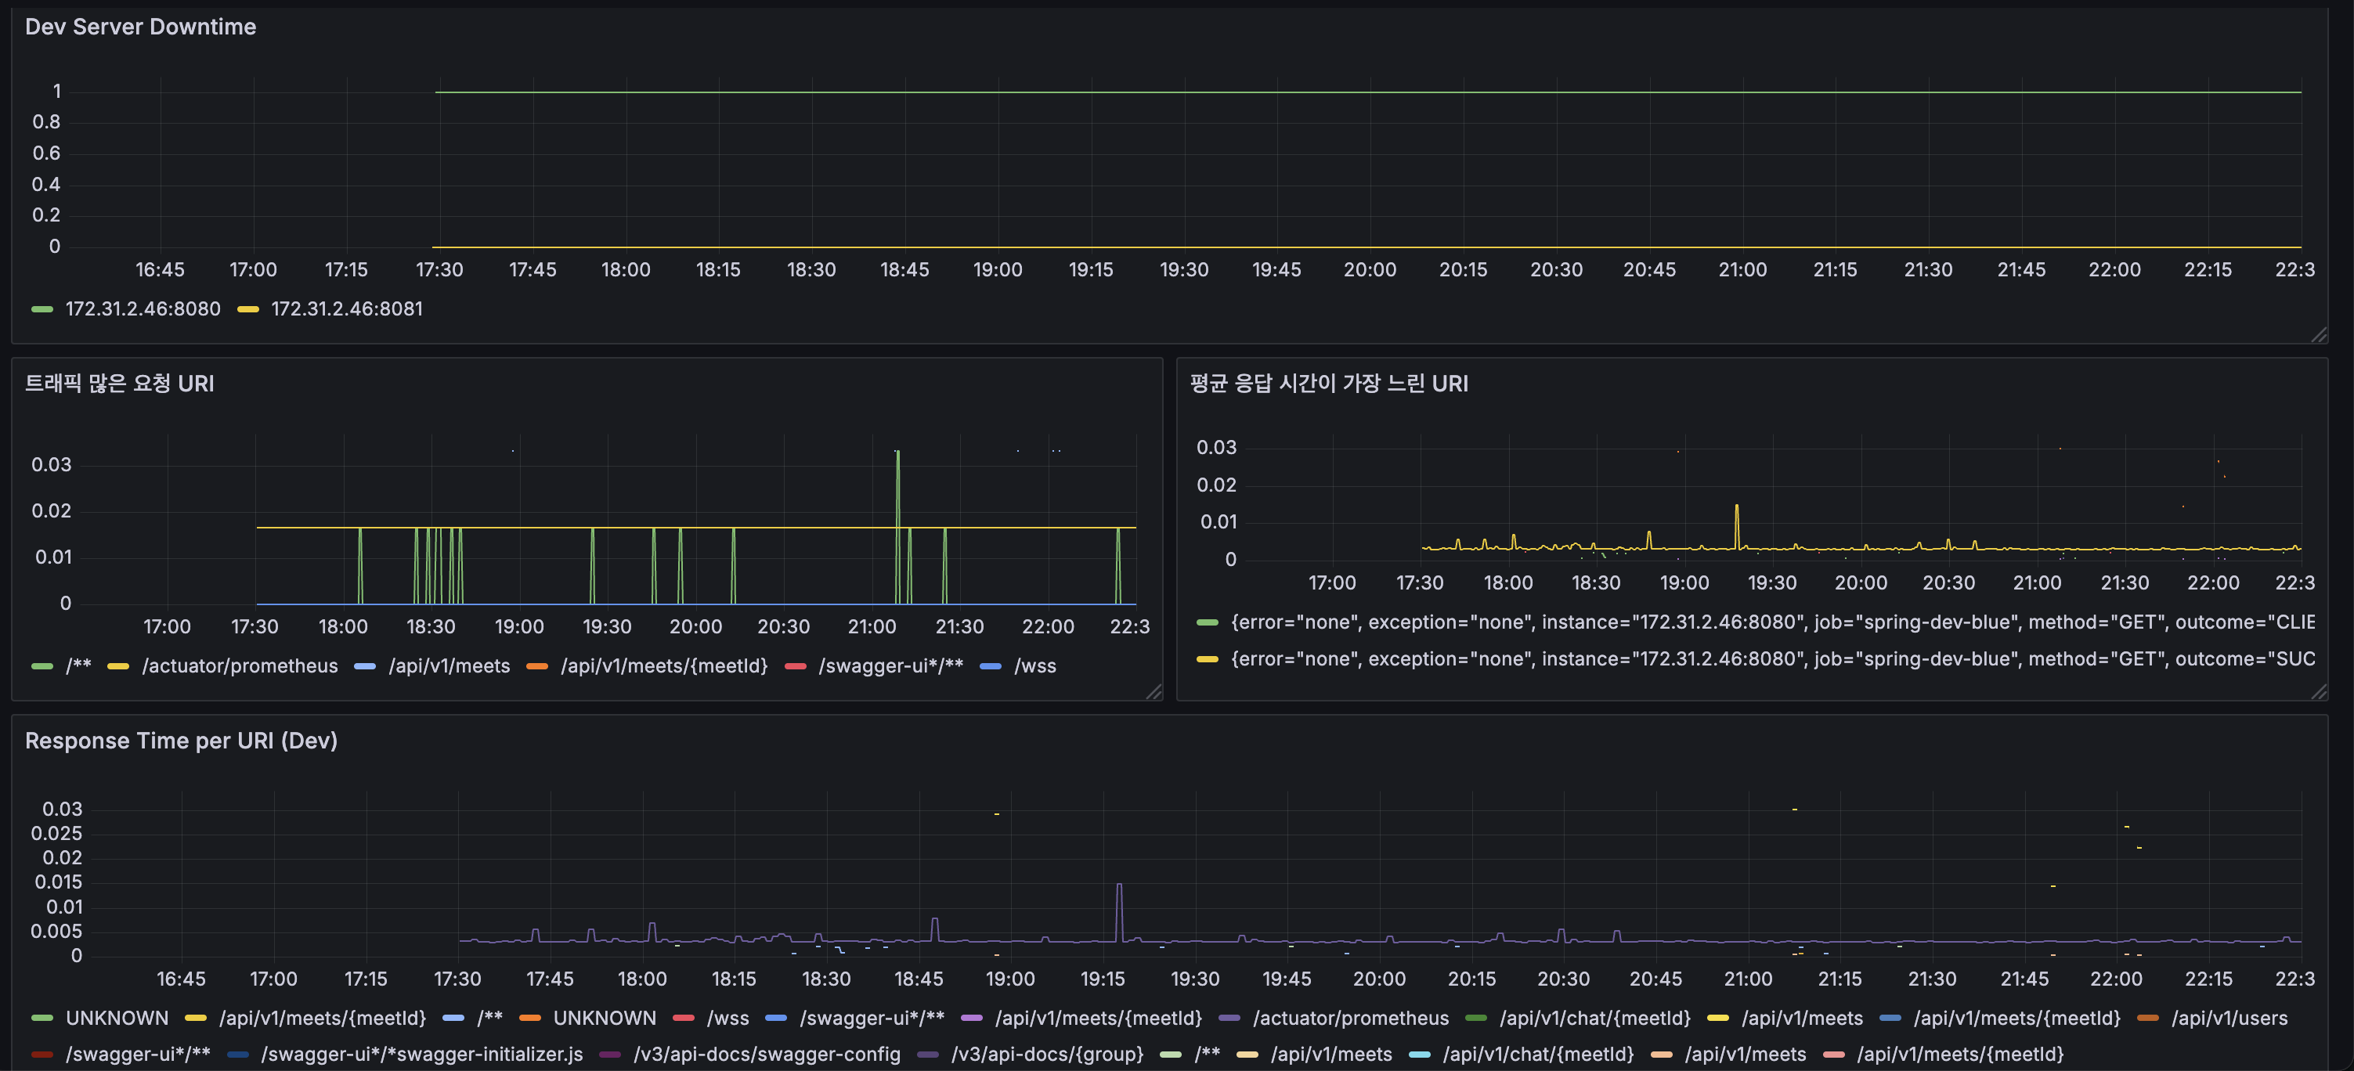Select orange UNKNOWN series in Response Time legend
This screenshot has height=1071, width=2354.
(604, 1018)
